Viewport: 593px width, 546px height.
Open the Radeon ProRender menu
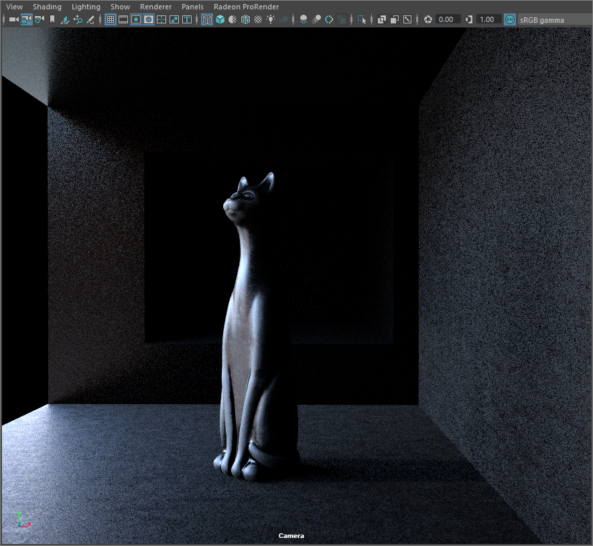pyautogui.click(x=246, y=7)
